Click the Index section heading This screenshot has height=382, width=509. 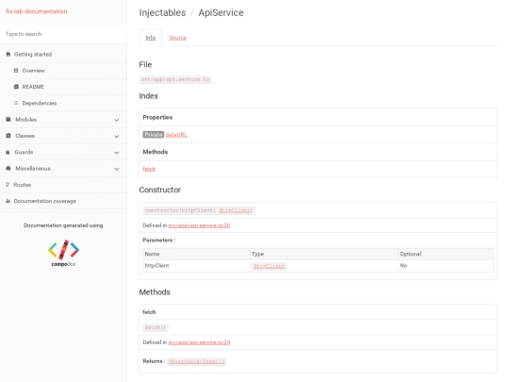point(148,96)
